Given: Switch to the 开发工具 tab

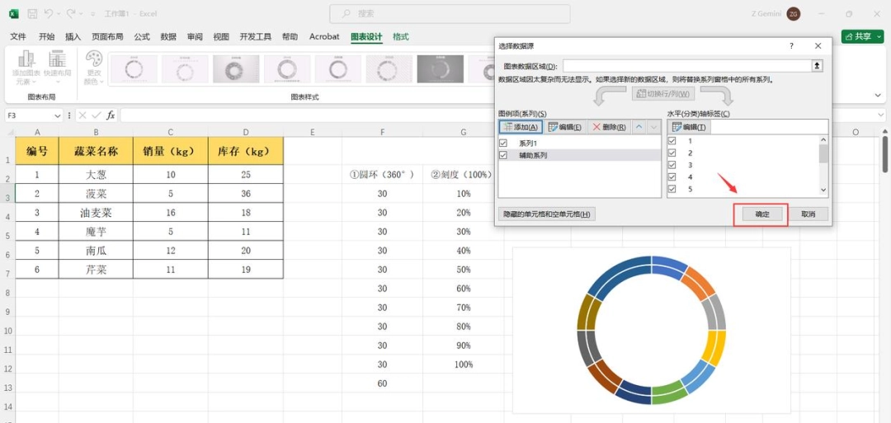Looking at the screenshot, I should pyautogui.click(x=255, y=36).
